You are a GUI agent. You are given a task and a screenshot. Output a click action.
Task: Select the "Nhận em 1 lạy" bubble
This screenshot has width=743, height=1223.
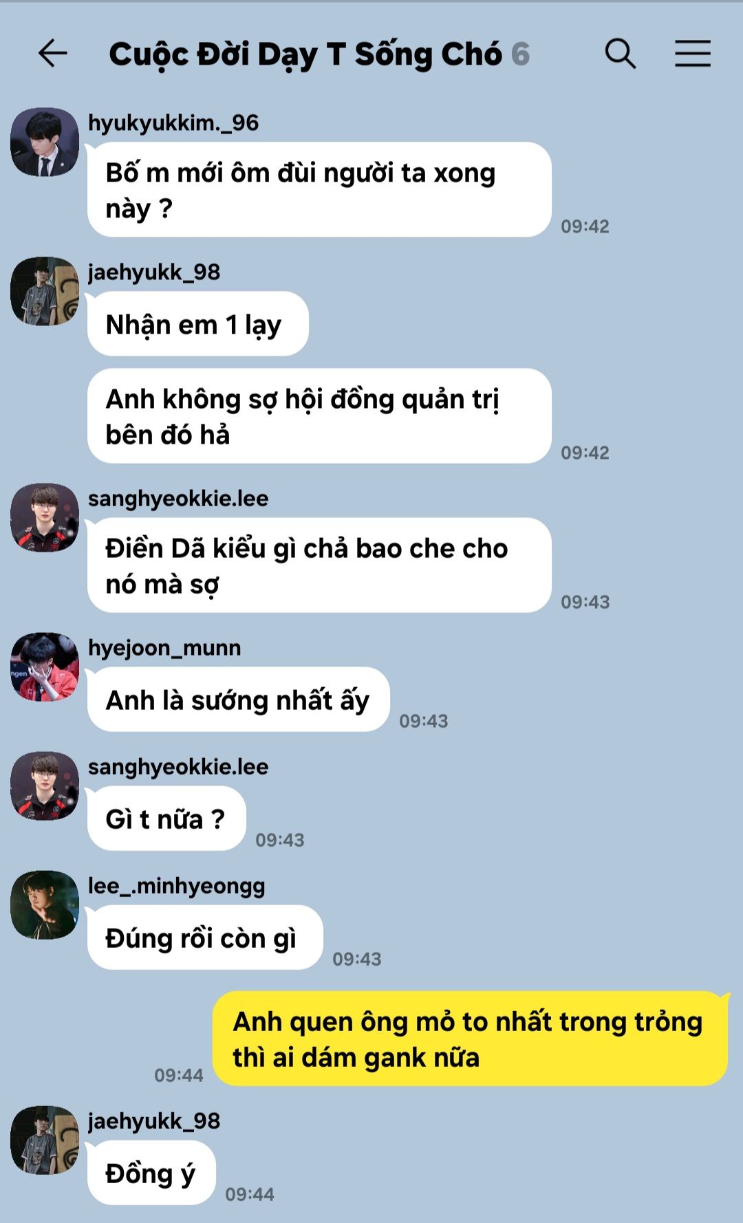pyautogui.click(x=197, y=324)
